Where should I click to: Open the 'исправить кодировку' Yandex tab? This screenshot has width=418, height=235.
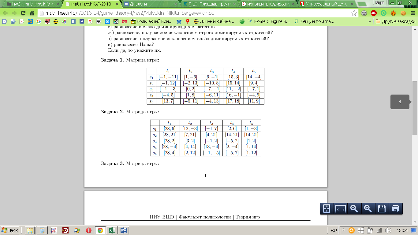coord(268,4)
